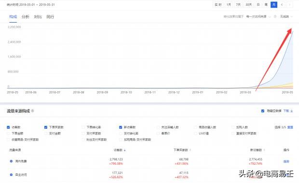299x183 pixels.
Task: Check the 支付买家数 metric checkbox
Action: (x=83, y=134)
